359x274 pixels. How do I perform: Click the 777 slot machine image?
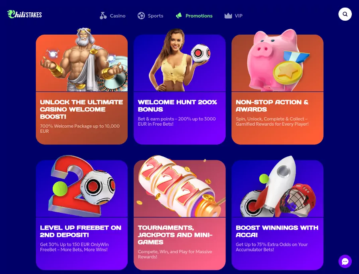179,186
